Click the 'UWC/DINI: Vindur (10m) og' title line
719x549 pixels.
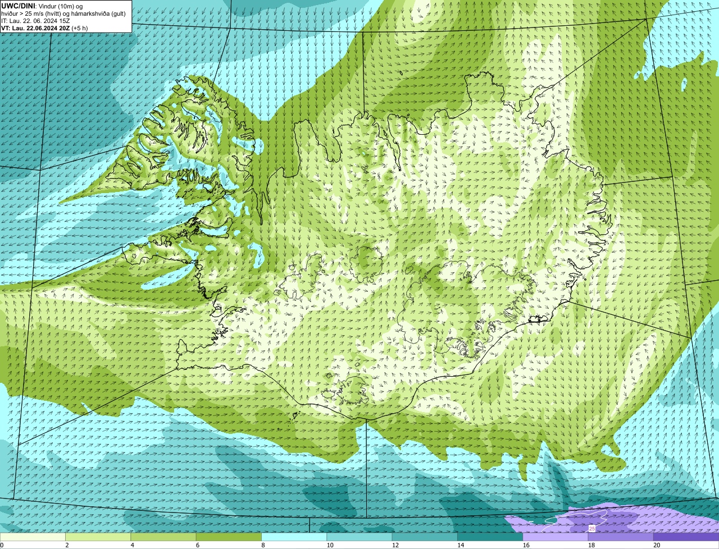42,6
